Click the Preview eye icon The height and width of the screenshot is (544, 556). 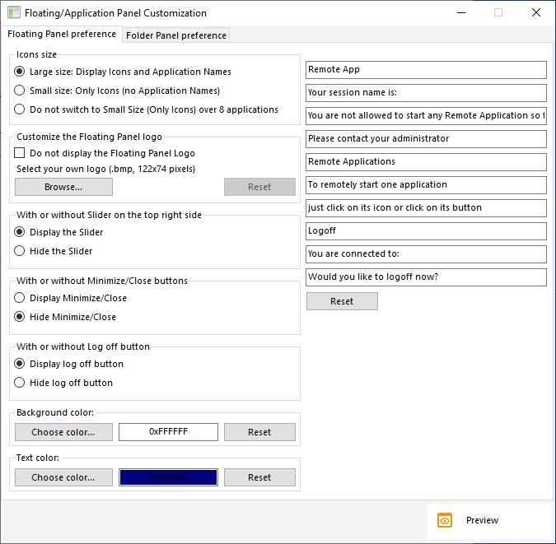click(x=445, y=521)
